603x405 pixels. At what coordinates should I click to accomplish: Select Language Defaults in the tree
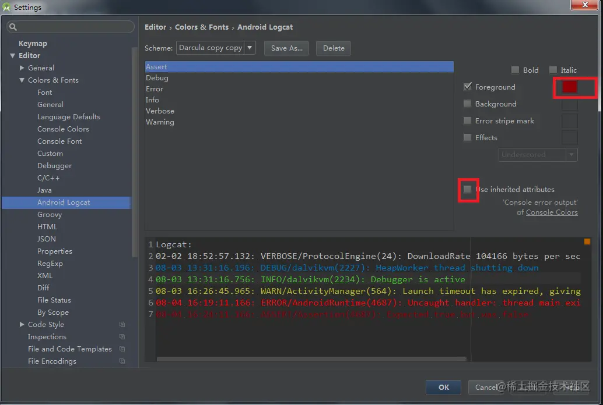pyautogui.click(x=68, y=117)
